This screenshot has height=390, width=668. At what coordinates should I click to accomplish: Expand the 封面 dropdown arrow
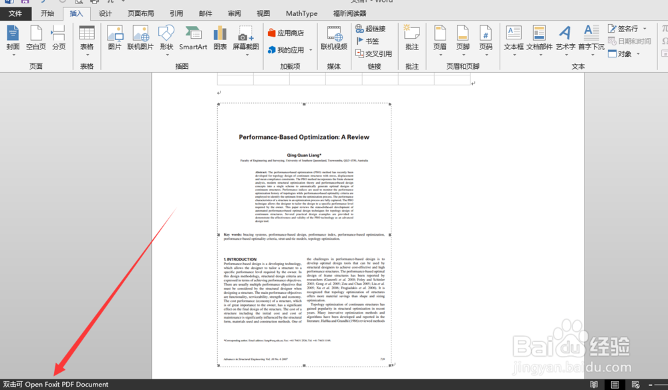pos(13,55)
